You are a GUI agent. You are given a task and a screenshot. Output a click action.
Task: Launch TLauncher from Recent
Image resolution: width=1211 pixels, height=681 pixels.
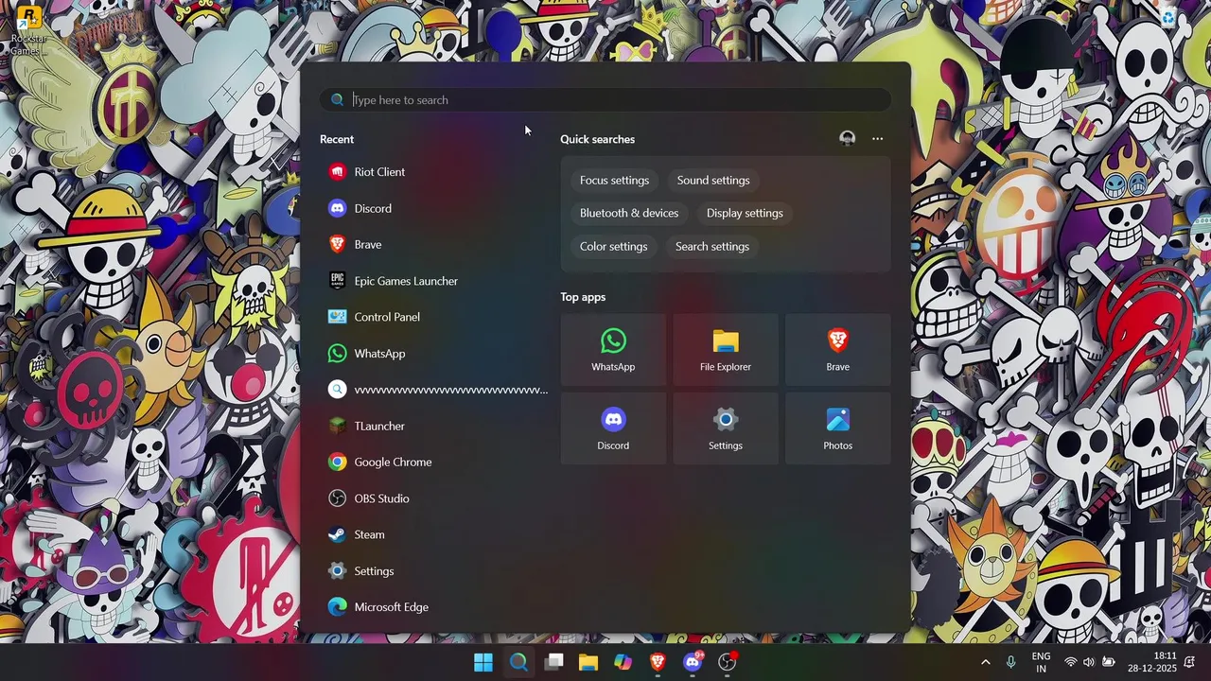click(432, 426)
